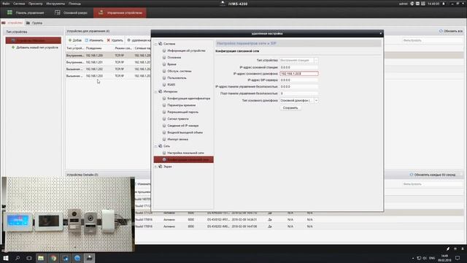The width and height of the screenshot is (467, 263).
Task: Open the Помощь menu
Action: (74, 4)
